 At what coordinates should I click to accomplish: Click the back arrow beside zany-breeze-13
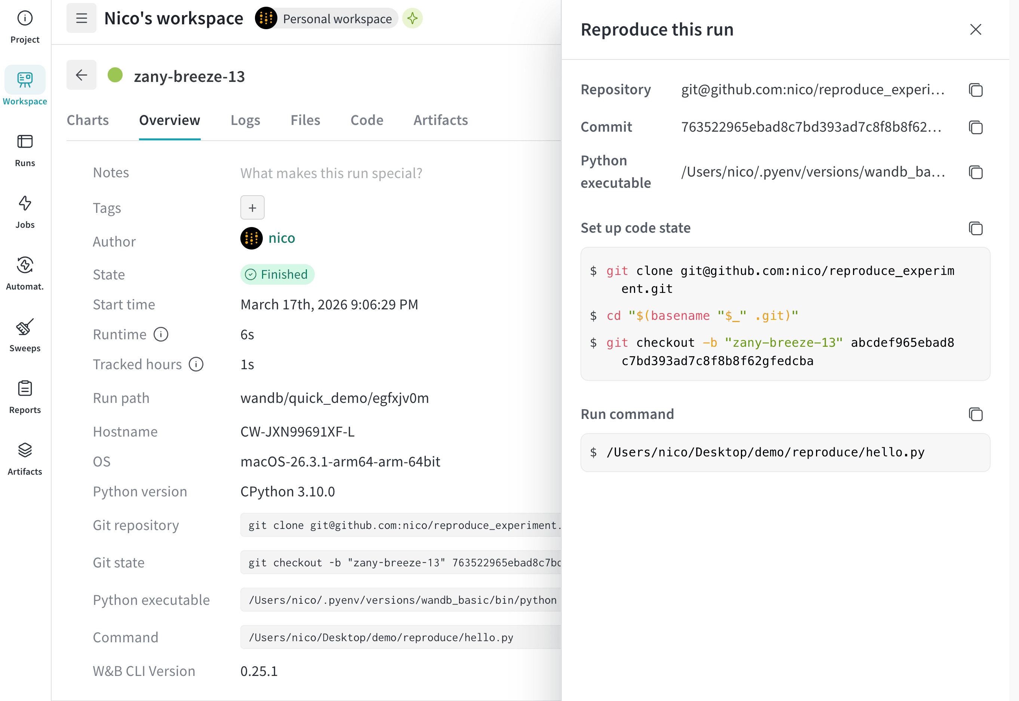pos(81,75)
